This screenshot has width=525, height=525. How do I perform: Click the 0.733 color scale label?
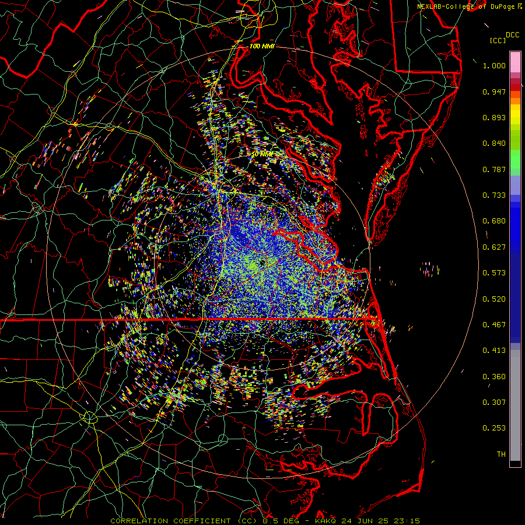pos(494,195)
